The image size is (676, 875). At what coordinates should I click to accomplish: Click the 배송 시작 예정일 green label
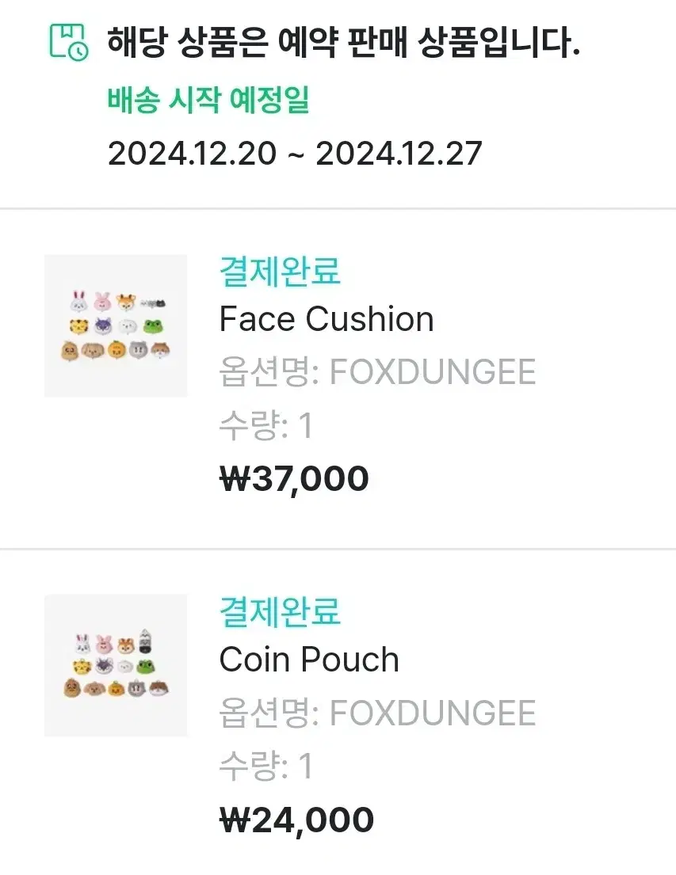pos(208,100)
